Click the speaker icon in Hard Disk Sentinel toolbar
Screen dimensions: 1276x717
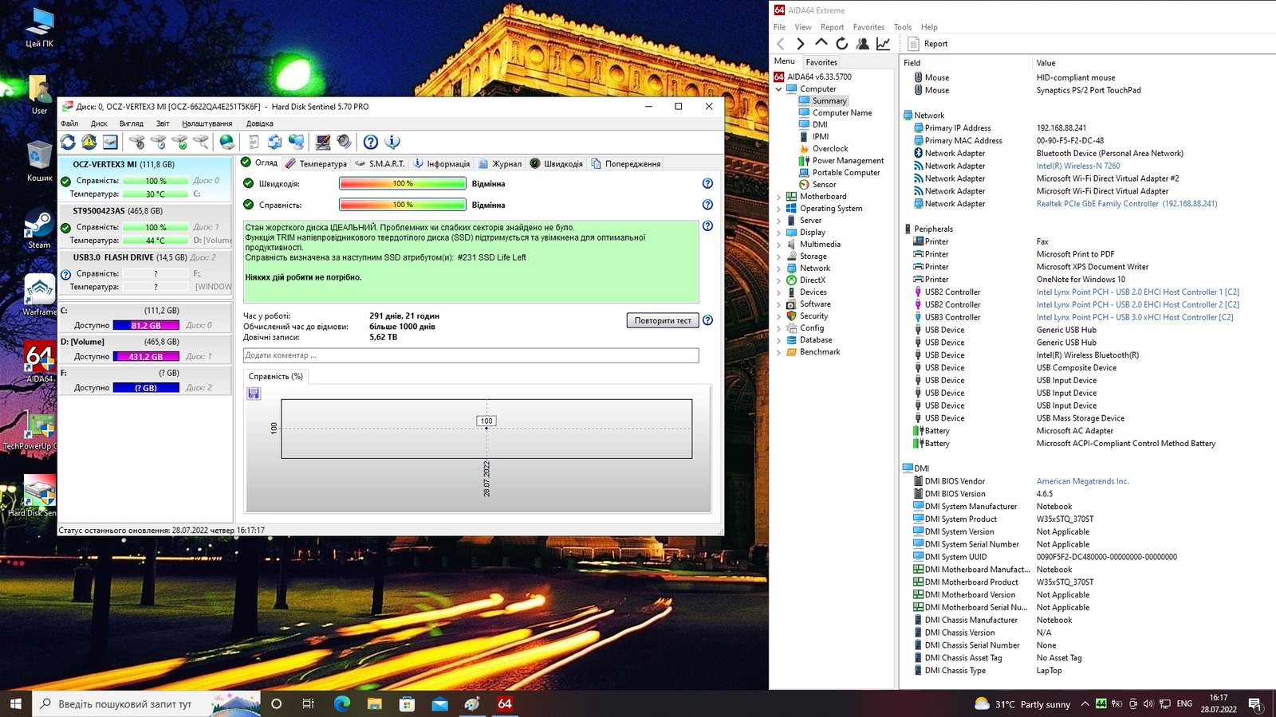(x=344, y=142)
